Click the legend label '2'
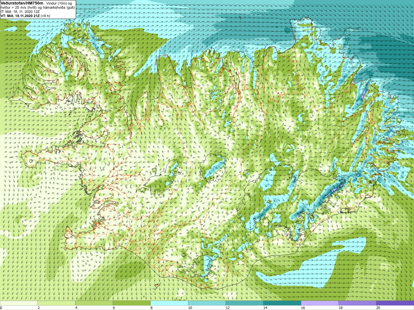 [38, 308]
